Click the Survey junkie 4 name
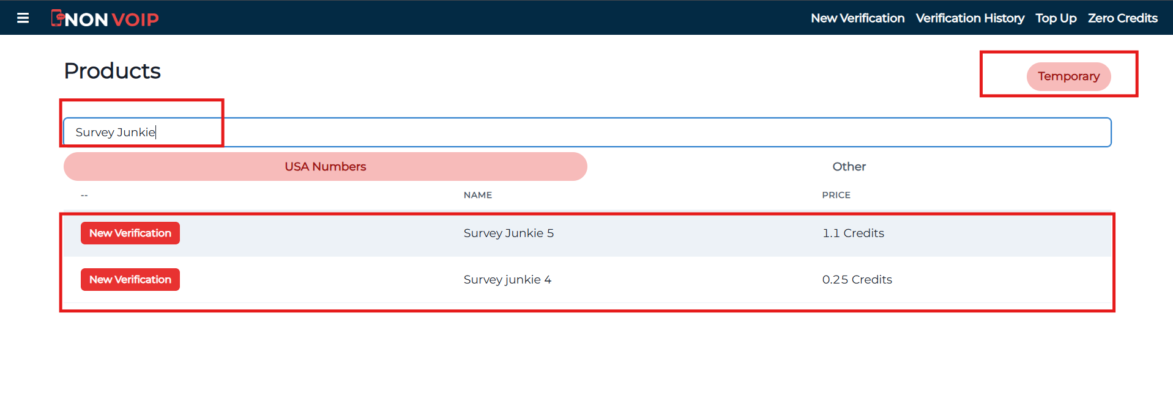The height and width of the screenshot is (410, 1173). point(507,279)
